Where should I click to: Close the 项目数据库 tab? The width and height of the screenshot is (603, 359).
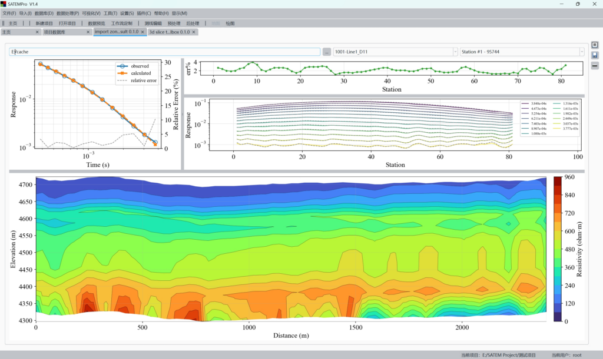[x=88, y=32]
